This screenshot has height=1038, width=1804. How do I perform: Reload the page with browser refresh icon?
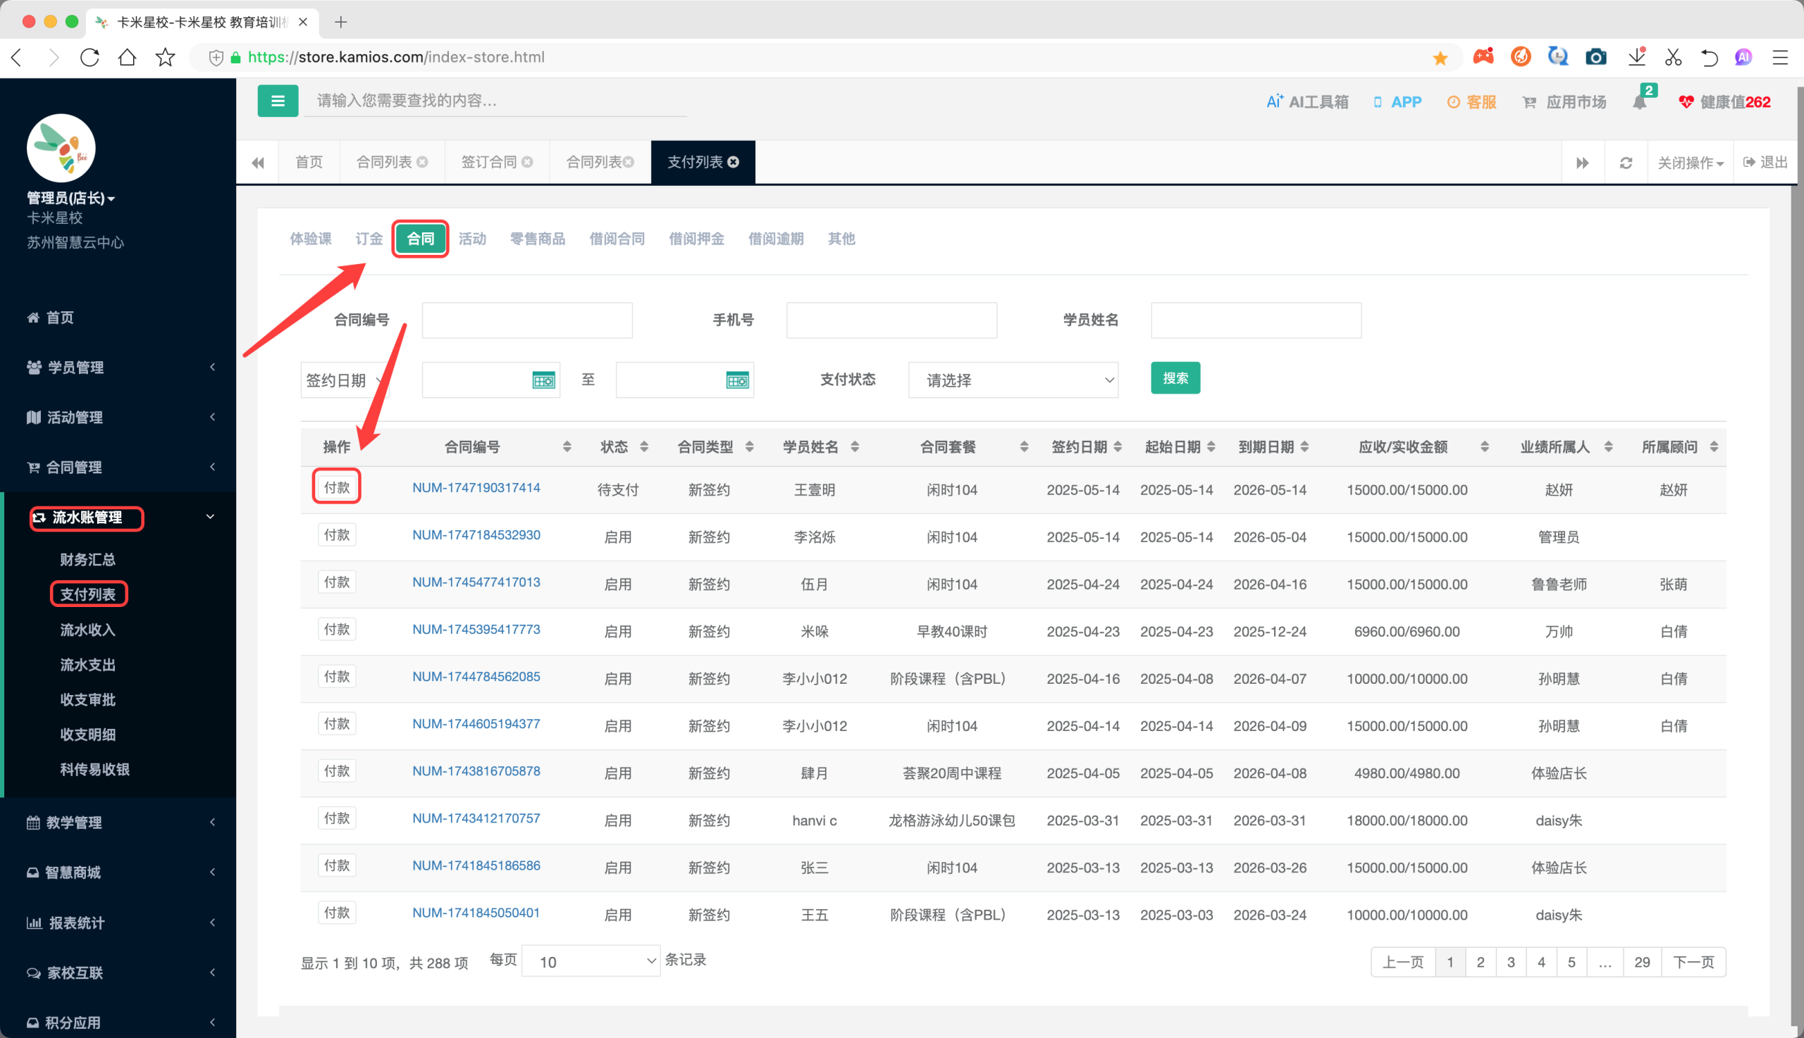coord(90,57)
